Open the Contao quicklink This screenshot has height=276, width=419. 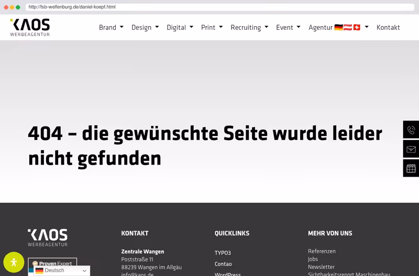coord(223,264)
